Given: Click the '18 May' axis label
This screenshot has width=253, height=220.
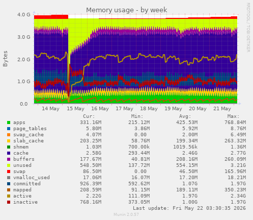Looking at the screenshot, I should (x=149, y=109).
